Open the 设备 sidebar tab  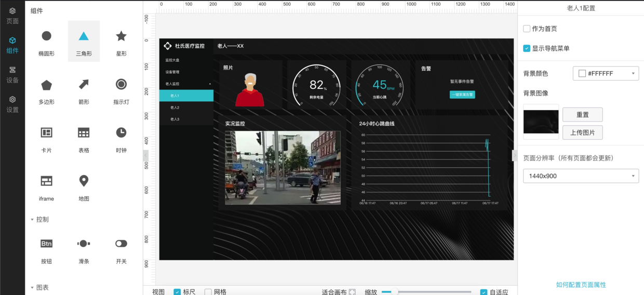12,75
